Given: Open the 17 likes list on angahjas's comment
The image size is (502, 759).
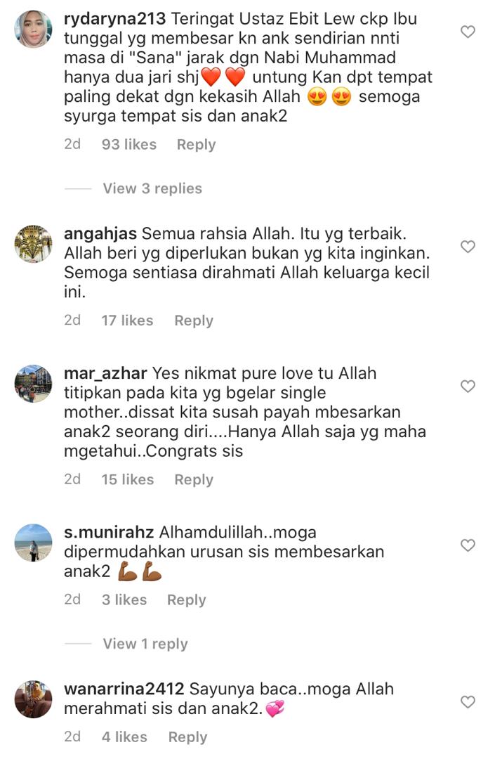Looking at the screenshot, I should pos(127,320).
